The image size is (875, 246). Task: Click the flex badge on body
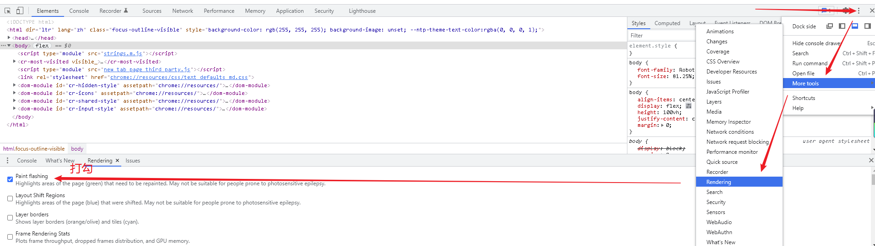(x=42, y=46)
